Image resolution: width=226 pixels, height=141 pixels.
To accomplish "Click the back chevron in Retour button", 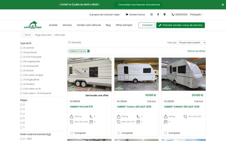I will click(23, 35).
